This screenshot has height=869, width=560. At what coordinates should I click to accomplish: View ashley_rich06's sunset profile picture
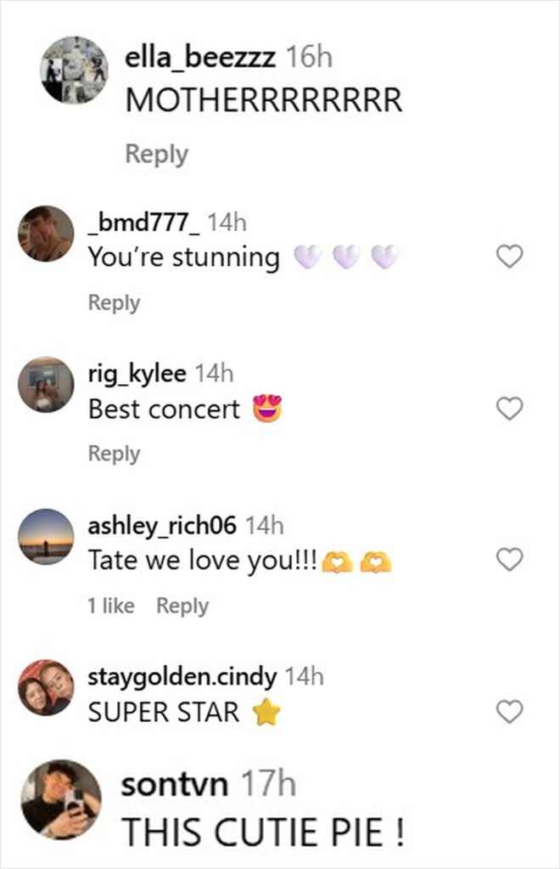pyautogui.click(x=46, y=536)
